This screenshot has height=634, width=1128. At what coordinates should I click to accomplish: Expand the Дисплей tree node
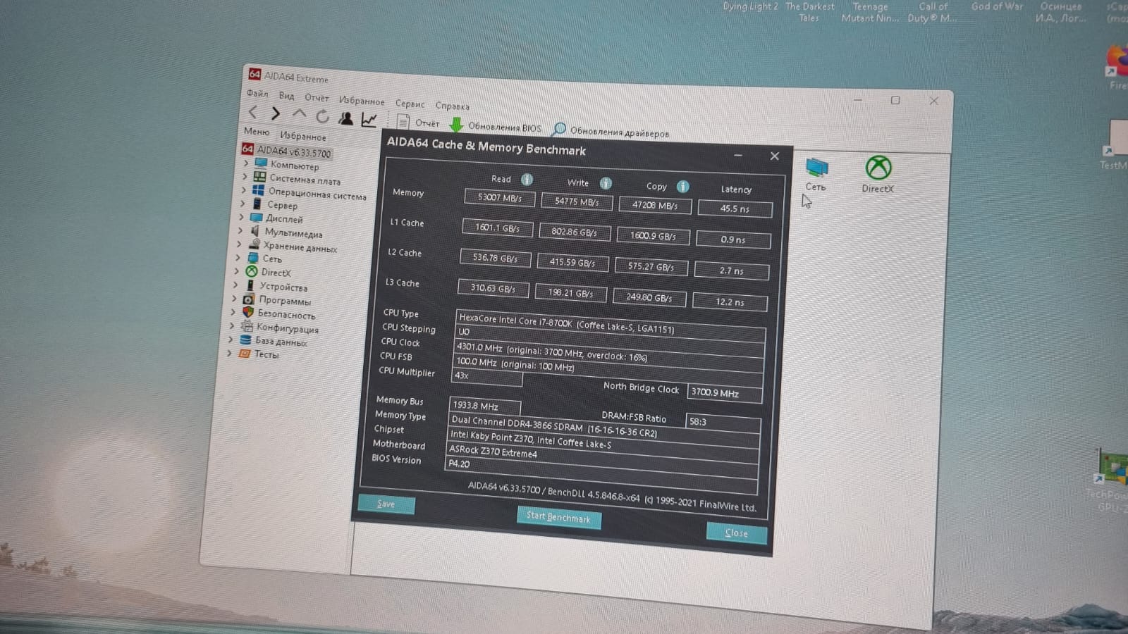[x=241, y=216]
